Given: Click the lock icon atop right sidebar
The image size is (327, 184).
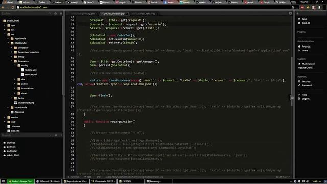Looking at the screenshot, I should tap(297, 14).
